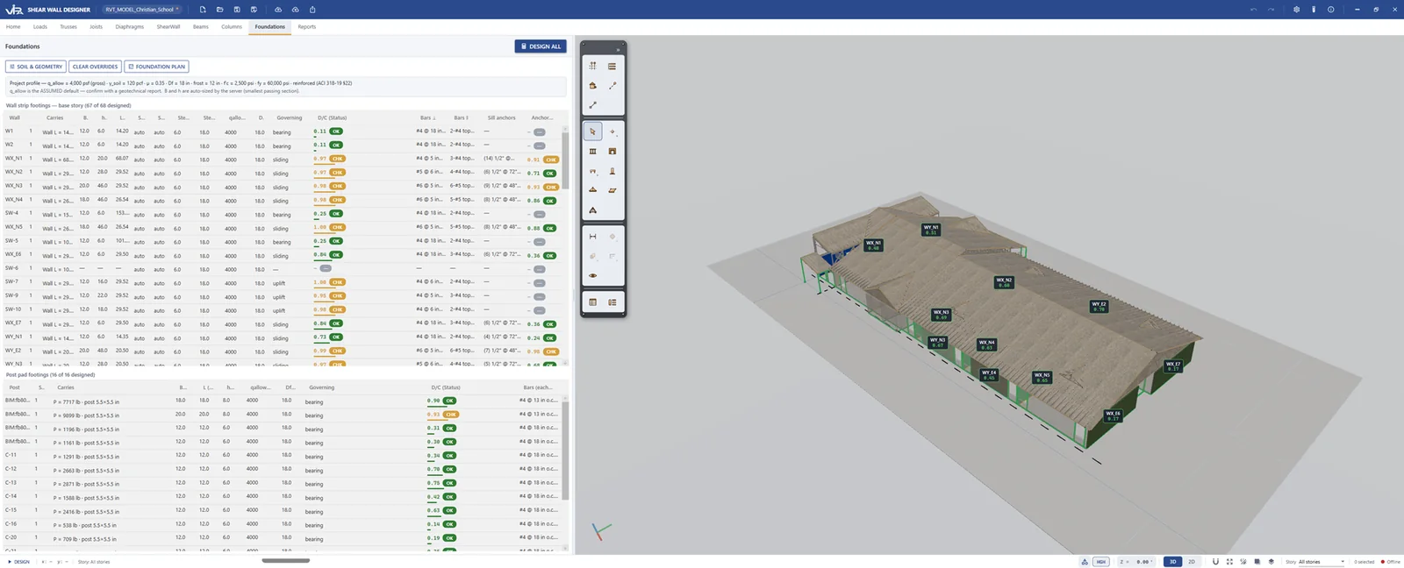1404x568 pixels.
Task: Click the table view icon in floating toolbar
Action: [x=593, y=302]
